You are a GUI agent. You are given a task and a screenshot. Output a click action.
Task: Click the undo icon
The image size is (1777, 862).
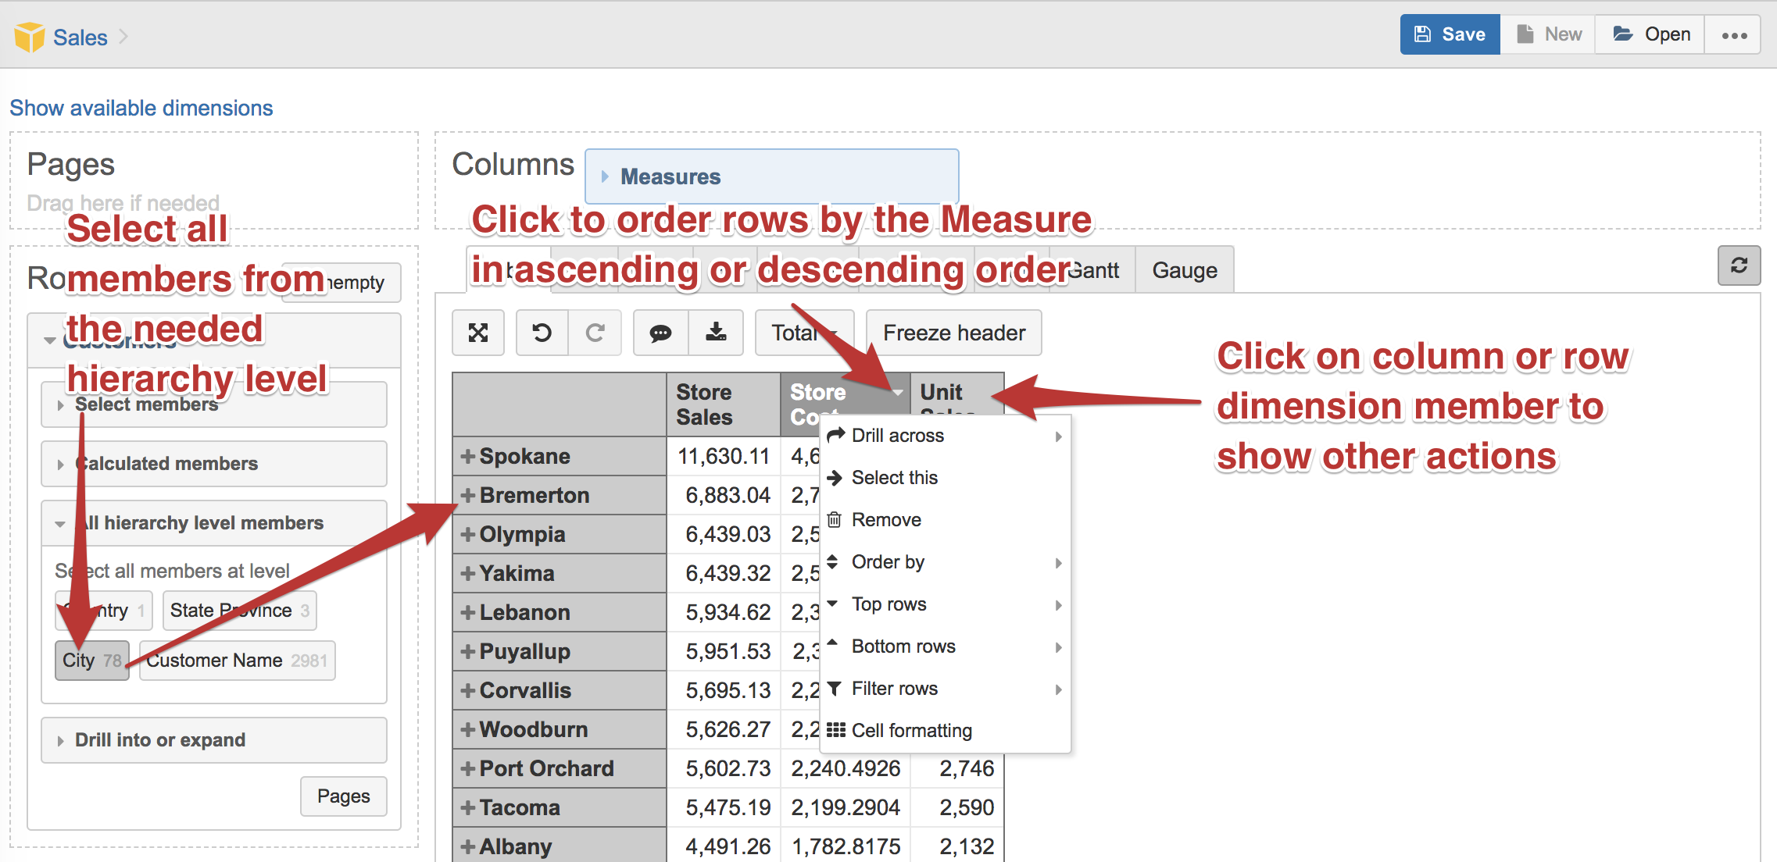tap(542, 333)
